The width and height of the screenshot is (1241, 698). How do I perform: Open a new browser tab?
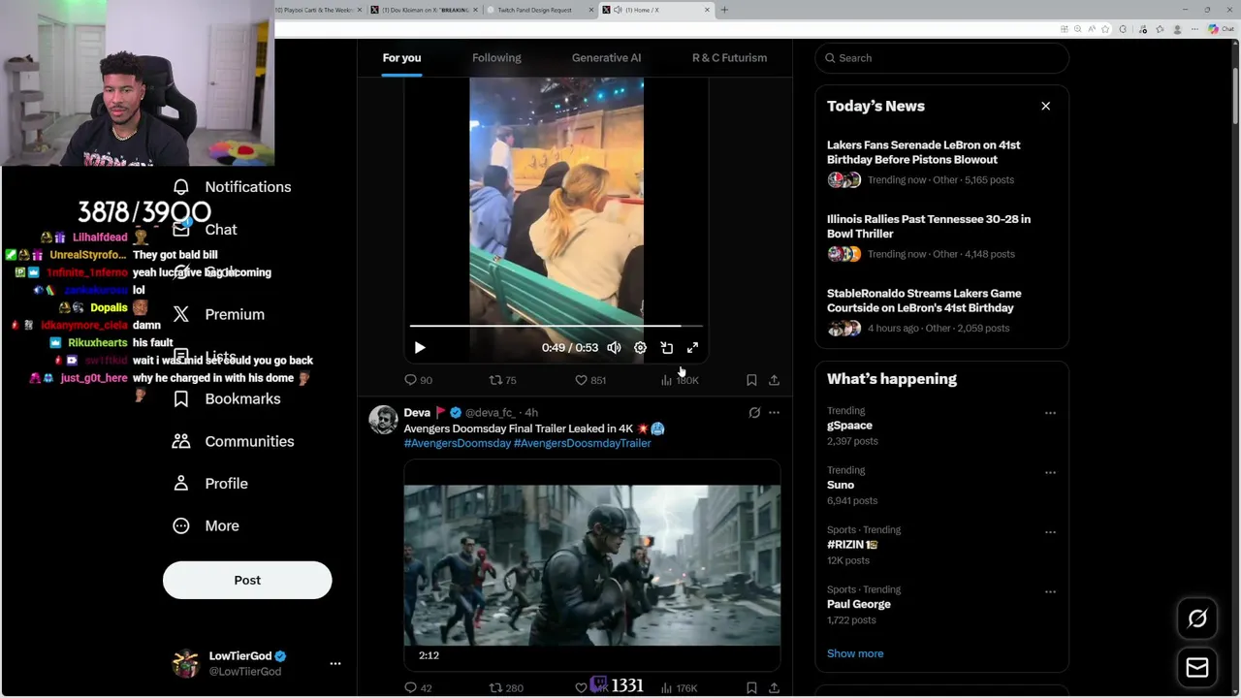pos(724,10)
